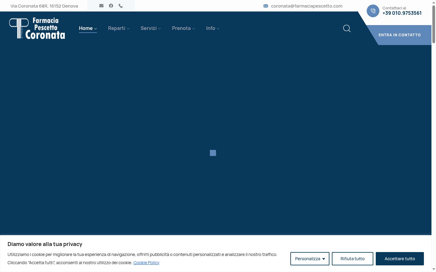Image resolution: width=436 pixels, height=272 pixels.
Task: Click ENTRA IN CONTATTO button
Action: [400, 35]
